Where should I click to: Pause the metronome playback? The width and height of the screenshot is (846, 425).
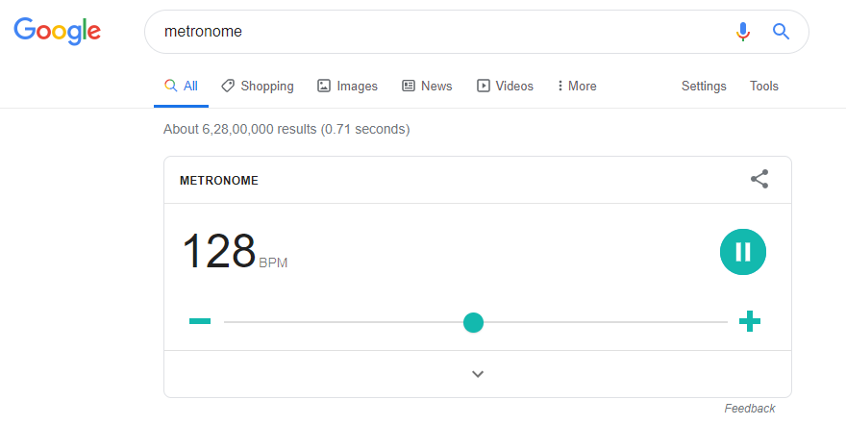pos(742,252)
